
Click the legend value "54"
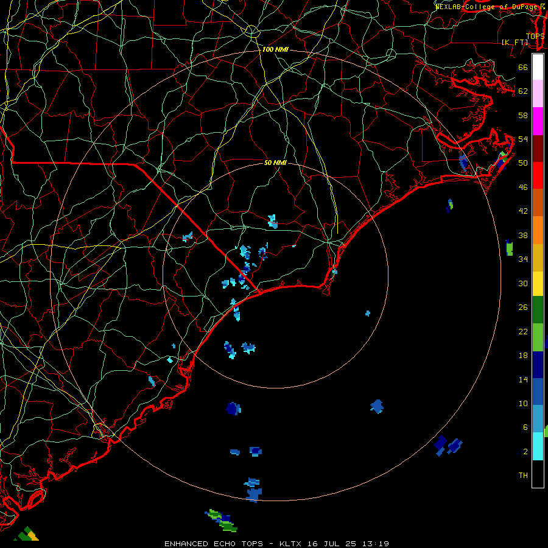523,139
